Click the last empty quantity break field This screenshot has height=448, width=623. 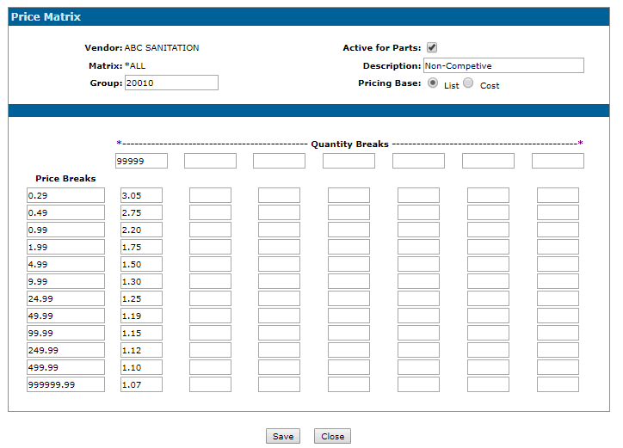coord(558,161)
